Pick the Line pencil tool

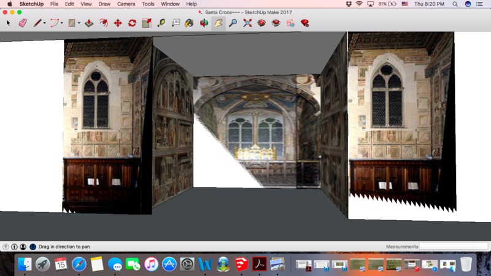37,23
